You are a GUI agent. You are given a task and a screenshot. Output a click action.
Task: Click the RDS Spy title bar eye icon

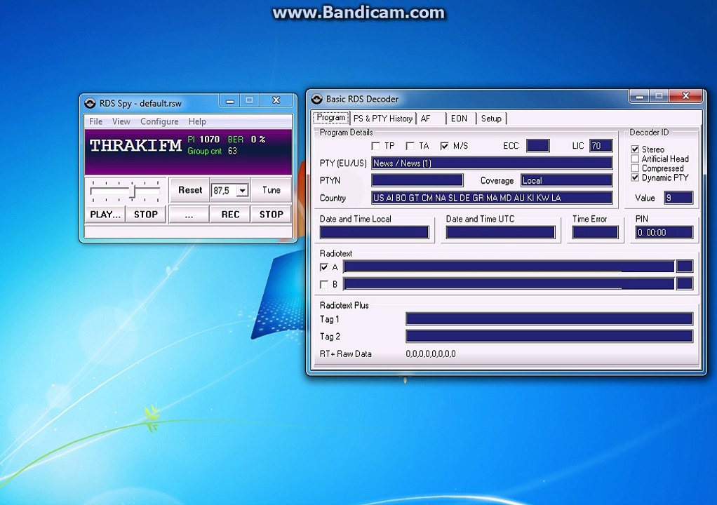coord(90,103)
